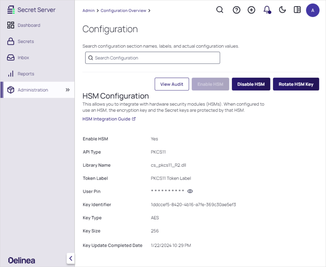Reveal the User Pin with eye icon
This screenshot has height=267, width=326.
[190, 191]
